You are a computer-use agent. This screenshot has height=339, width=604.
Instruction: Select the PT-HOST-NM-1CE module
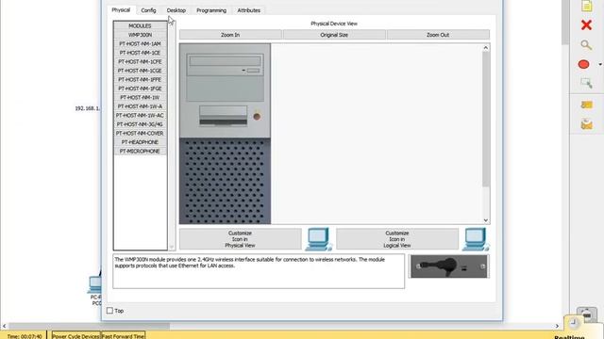click(x=140, y=53)
